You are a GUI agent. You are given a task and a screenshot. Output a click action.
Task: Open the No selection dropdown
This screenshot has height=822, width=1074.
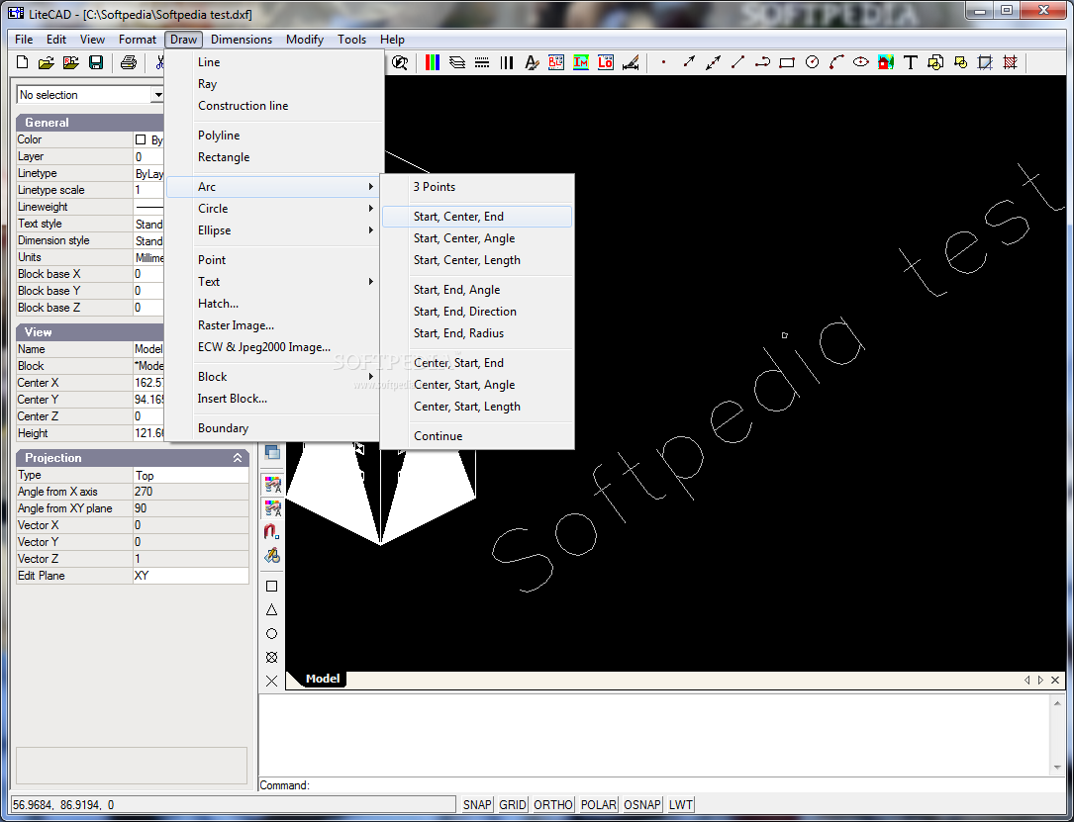[158, 95]
